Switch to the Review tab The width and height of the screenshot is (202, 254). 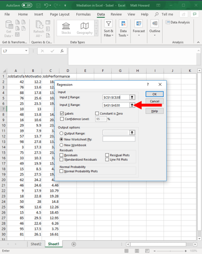click(116, 14)
